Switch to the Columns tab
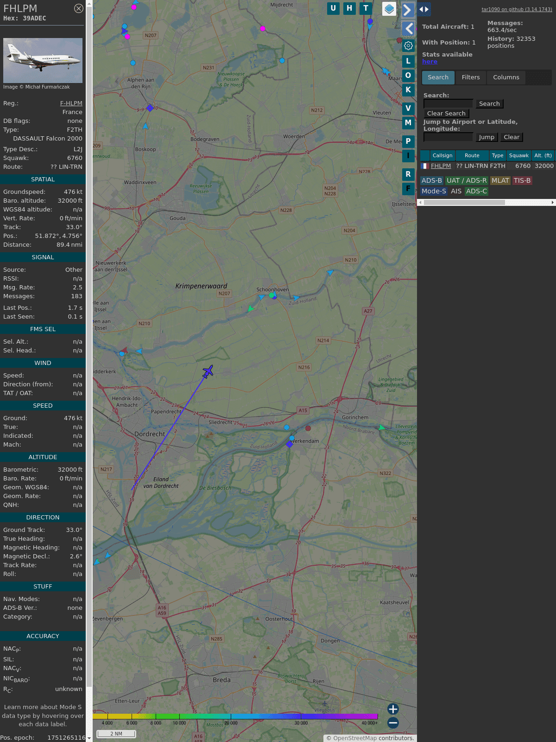 506,77
